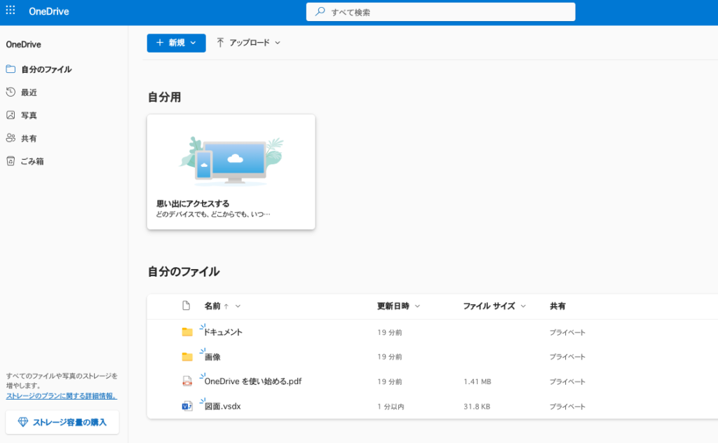Click the diamond icon on storage purchase button
This screenshot has width=718, height=443.
coord(22,422)
